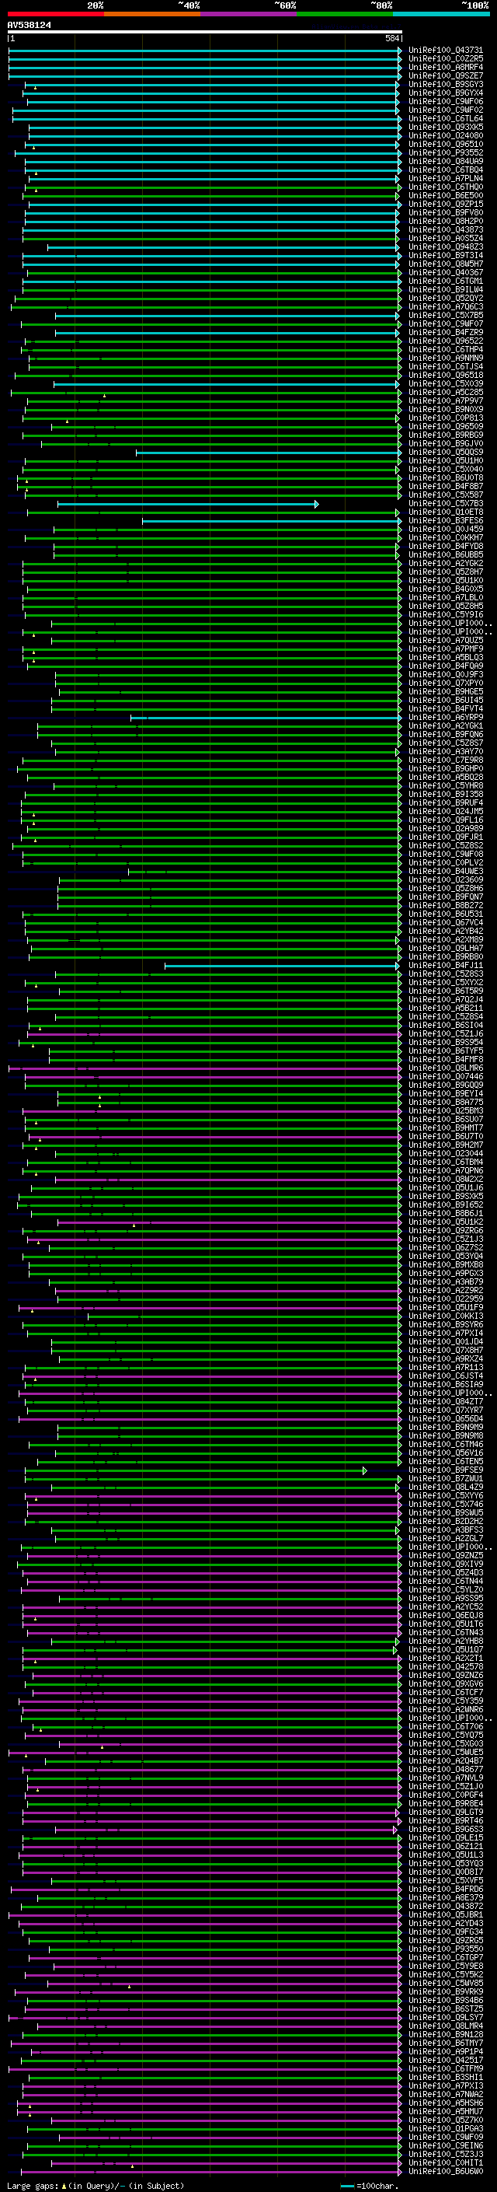Click hit label UniRef100_B9ILW4
The image size is (497, 2192).
445,289
